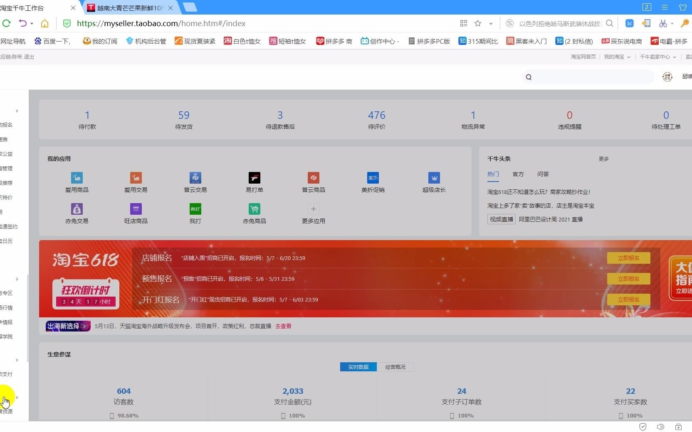Open the 违规提醒 count 0
The width and height of the screenshot is (692, 432).
click(x=570, y=115)
